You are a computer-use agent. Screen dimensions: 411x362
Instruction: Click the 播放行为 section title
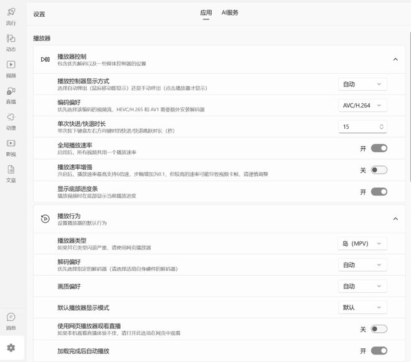(x=69, y=216)
